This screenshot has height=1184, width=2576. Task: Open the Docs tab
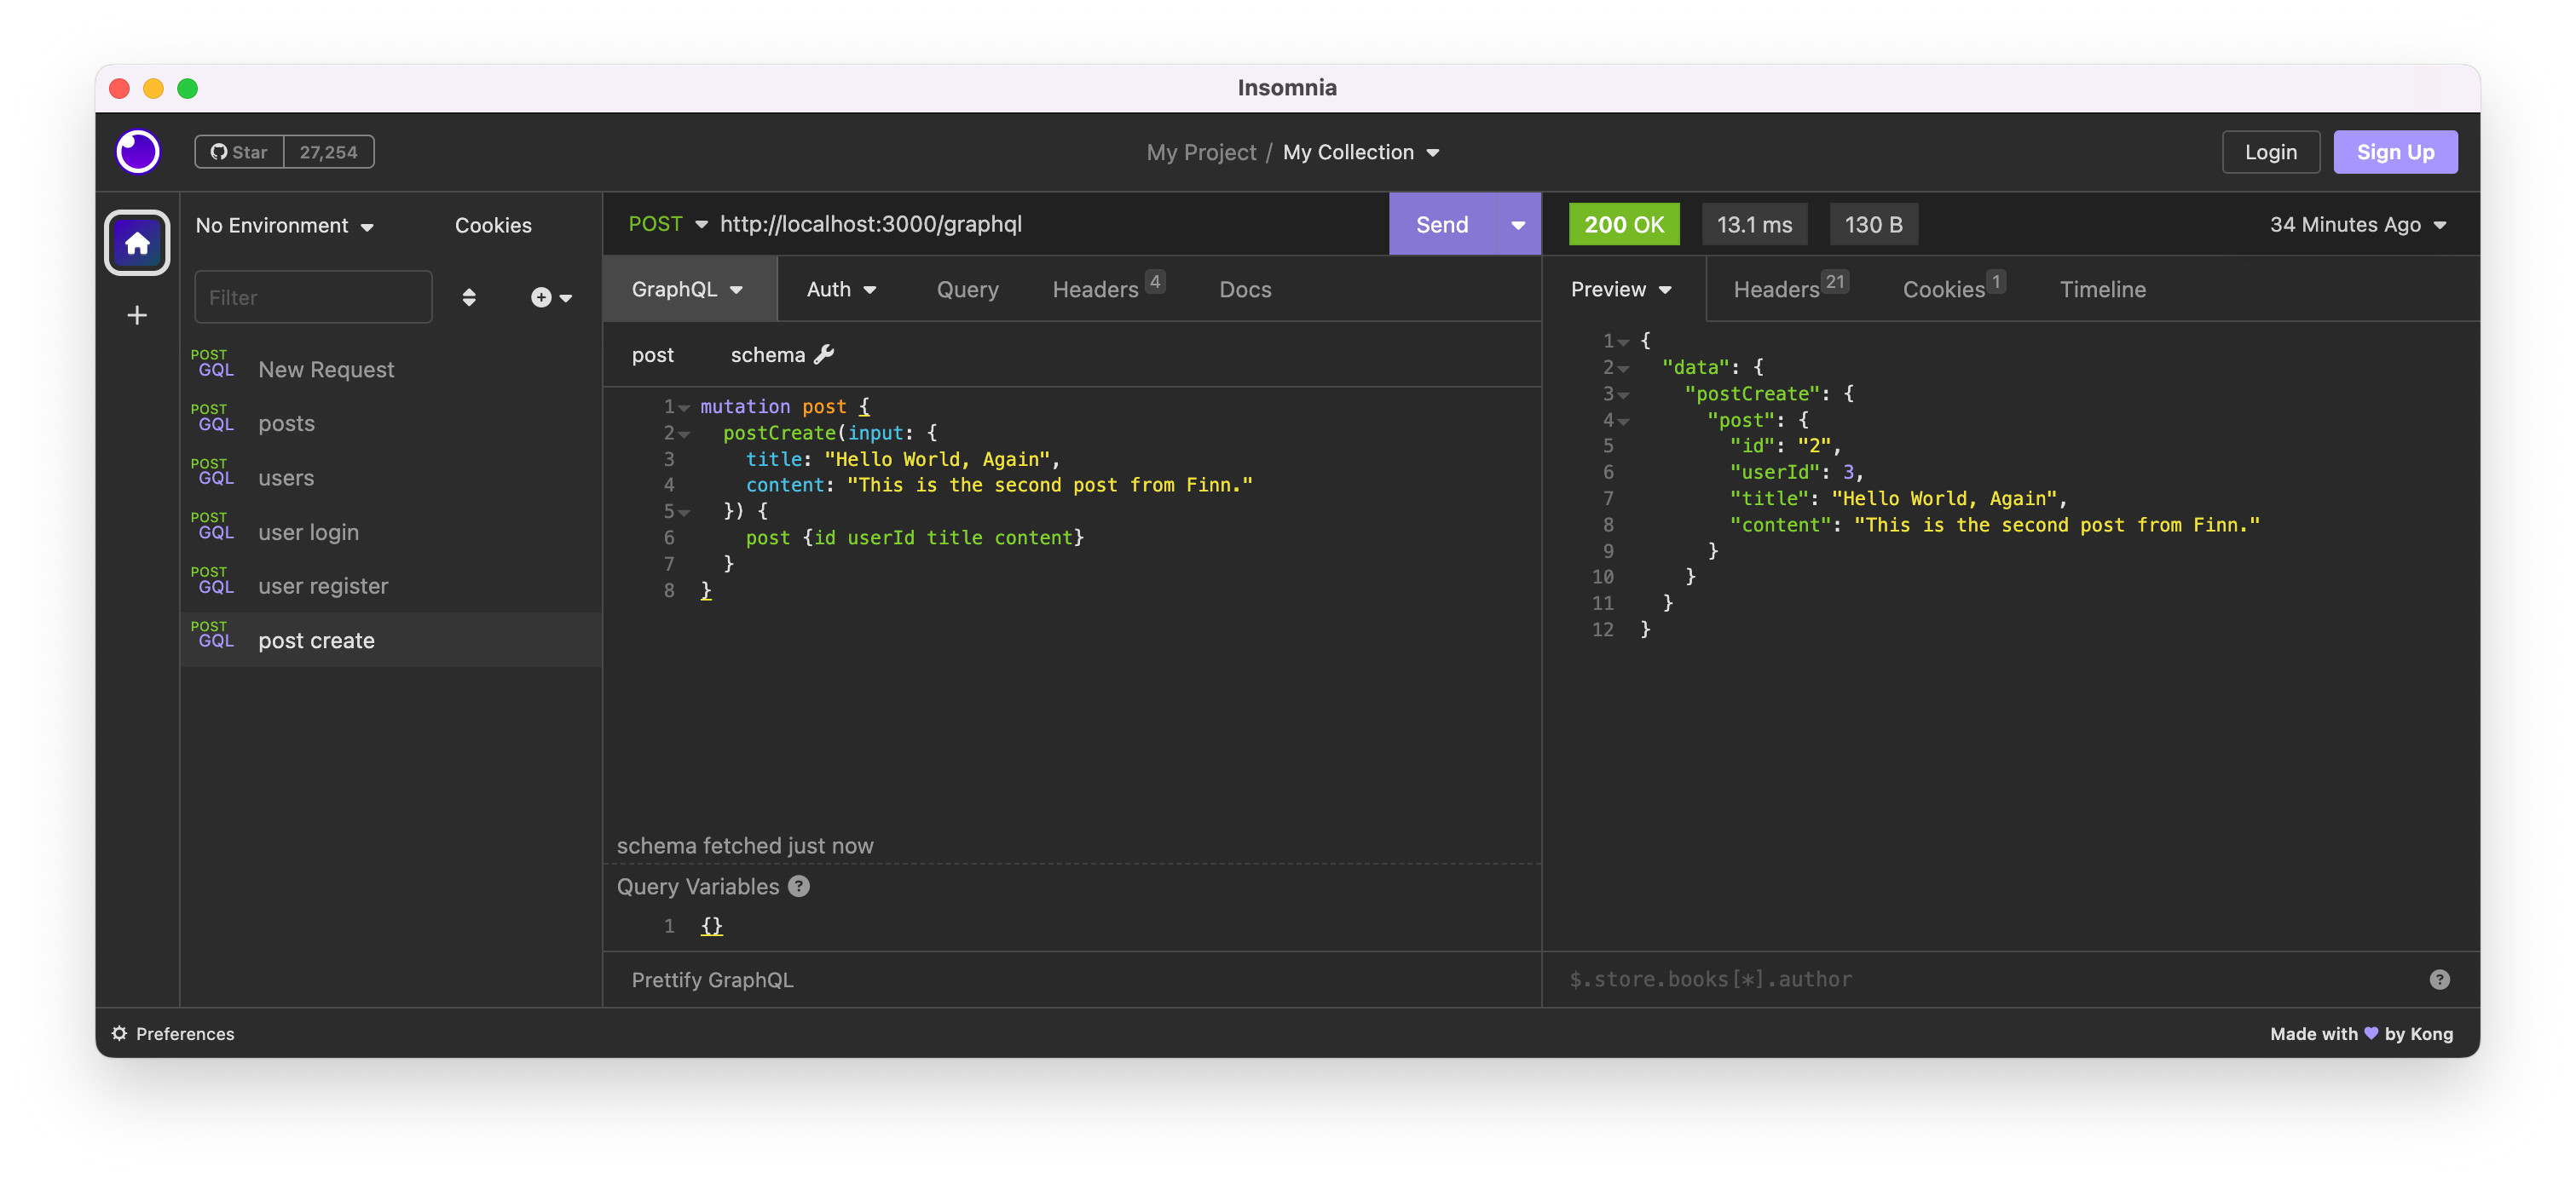pyautogui.click(x=1245, y=289)
